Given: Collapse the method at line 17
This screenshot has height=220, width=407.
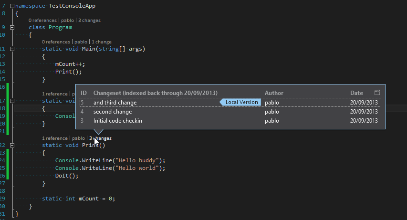Looking at the screenshot, I should click(x=12, y=101).
